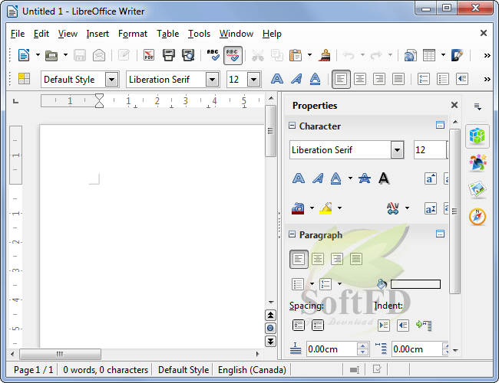The width and height of the screenshot is (499, 383).
Task: Open Paste options dropdown arrow
Action: click(309, 55)
